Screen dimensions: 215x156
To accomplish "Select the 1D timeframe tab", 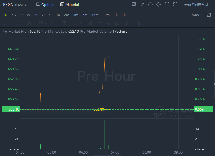I will 5,15.
